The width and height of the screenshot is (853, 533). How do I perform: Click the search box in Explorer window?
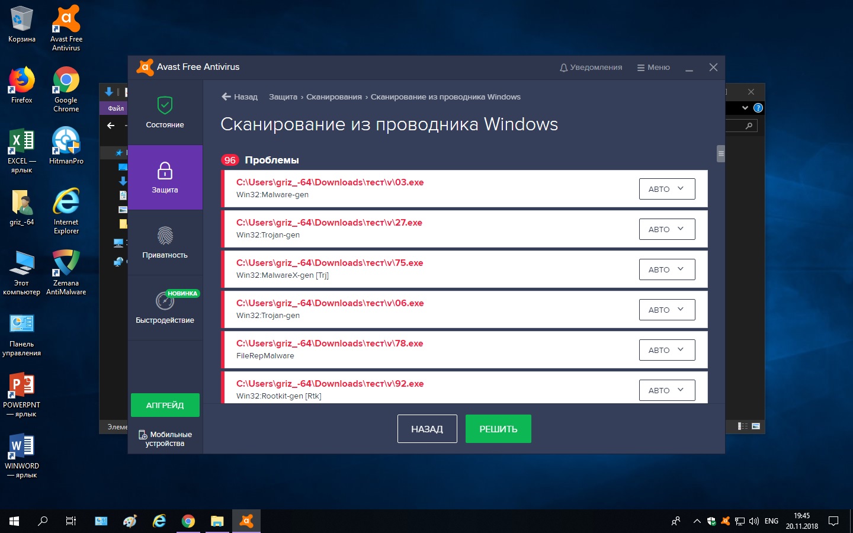[x=742, y=126]
